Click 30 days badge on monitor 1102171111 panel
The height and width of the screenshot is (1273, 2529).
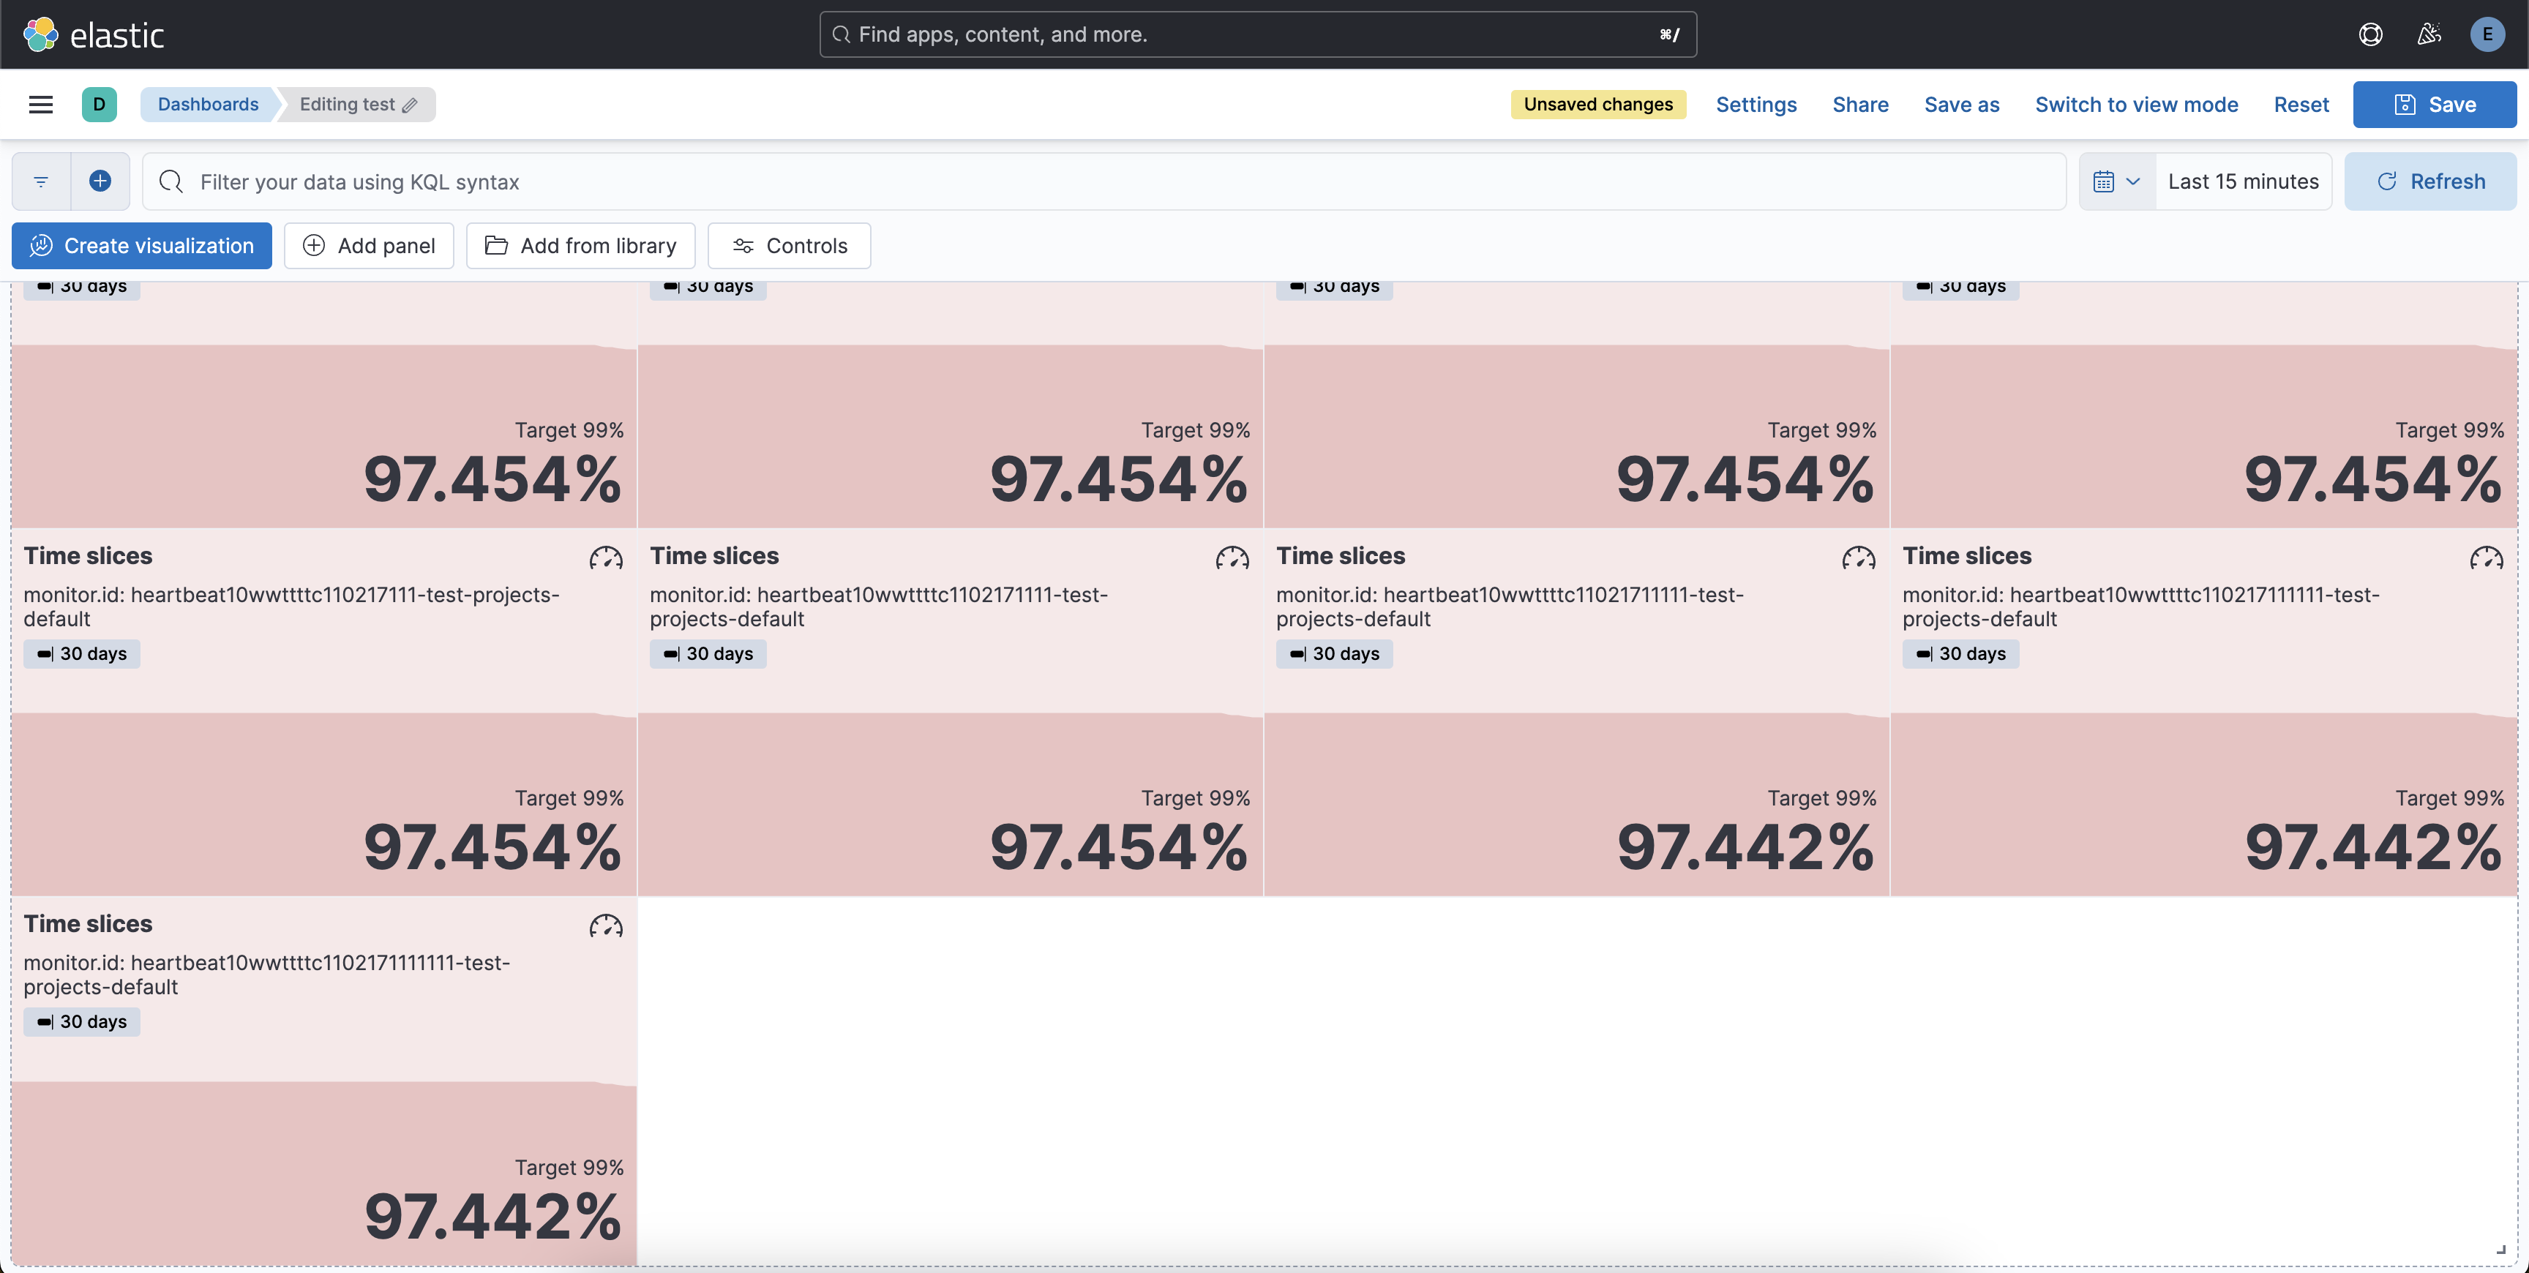(708, 653)
